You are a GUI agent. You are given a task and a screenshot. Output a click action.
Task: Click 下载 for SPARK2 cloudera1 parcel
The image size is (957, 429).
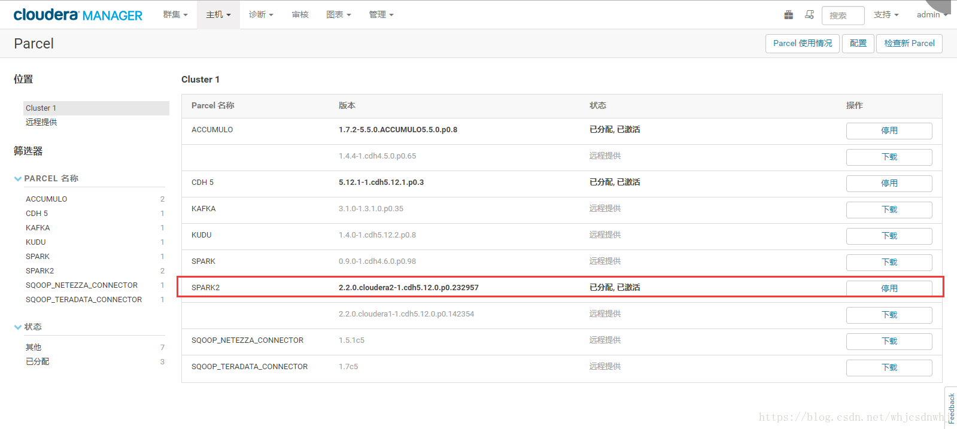click(x=889, y=315)
